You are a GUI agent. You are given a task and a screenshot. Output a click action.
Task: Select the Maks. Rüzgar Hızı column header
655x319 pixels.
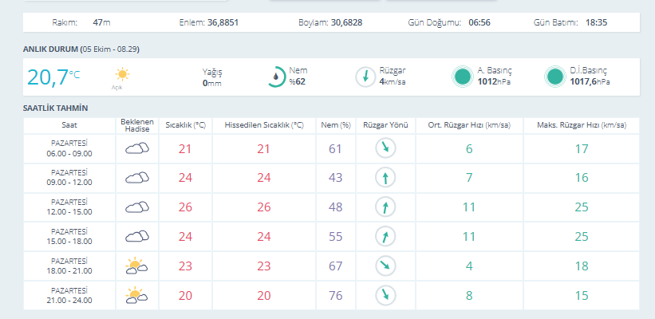pos(582,125)
